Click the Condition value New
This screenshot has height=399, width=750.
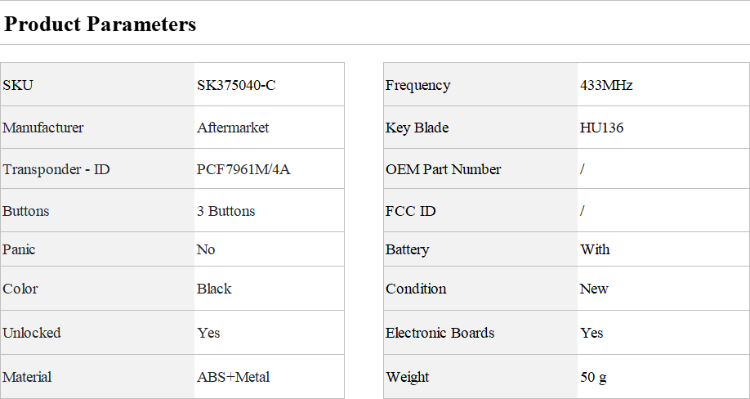[x=594, y=289]
